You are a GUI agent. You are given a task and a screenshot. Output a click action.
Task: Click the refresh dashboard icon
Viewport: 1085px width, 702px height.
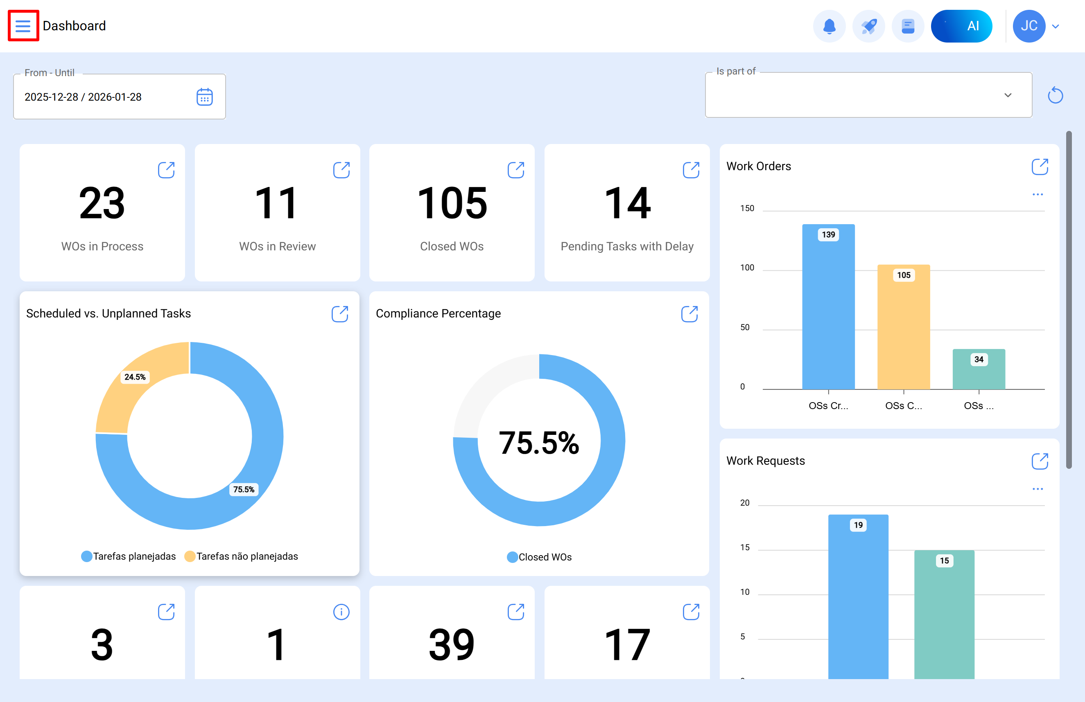[x=1055, y=96]
